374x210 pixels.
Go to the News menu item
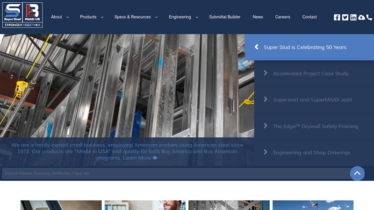tap(258, 17)
